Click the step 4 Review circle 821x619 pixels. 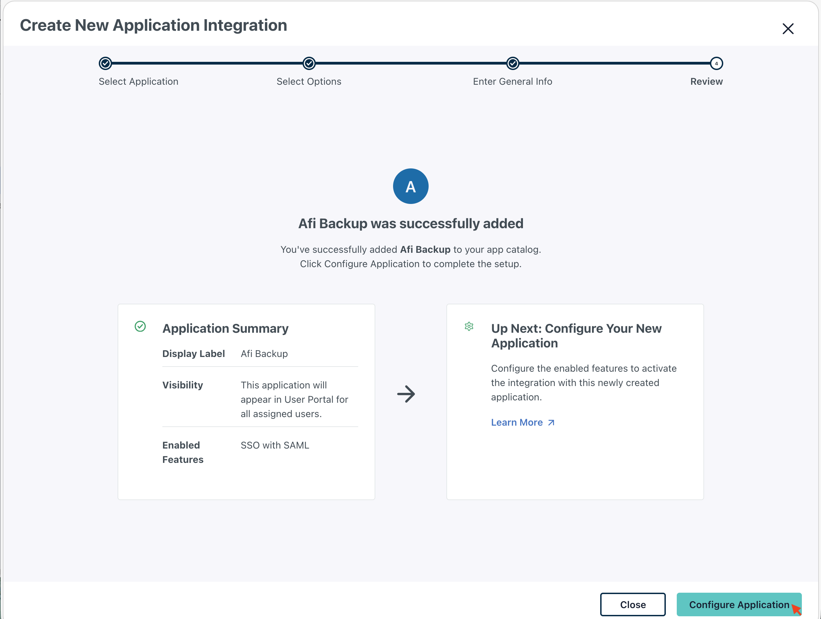(x=716, y=64)
